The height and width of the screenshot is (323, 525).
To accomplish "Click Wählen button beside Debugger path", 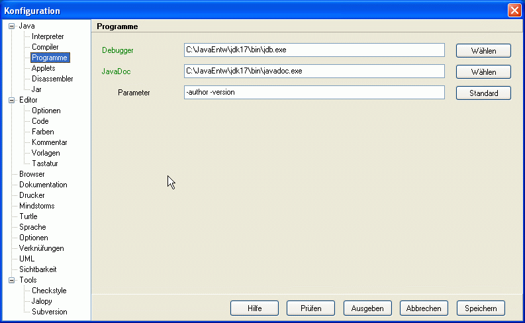I will coord(483,50).
